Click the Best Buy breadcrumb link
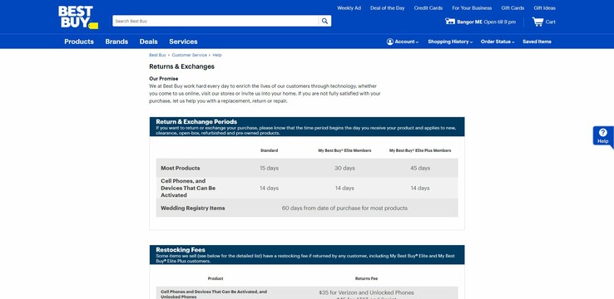Screen dimensions: 614x299 pos(157,55)
